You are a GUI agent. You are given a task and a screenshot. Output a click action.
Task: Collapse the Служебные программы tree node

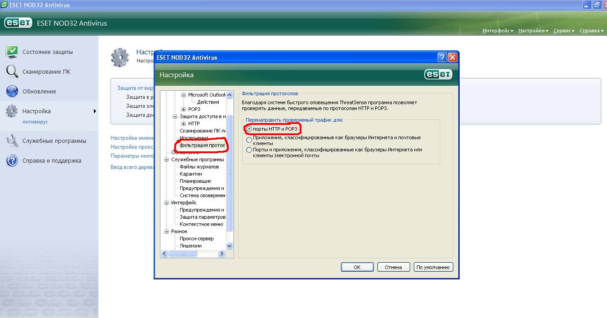tap(167, 159)
